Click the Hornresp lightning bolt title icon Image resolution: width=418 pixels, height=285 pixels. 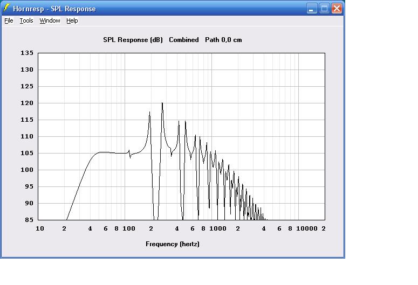[x=6, y=8]
